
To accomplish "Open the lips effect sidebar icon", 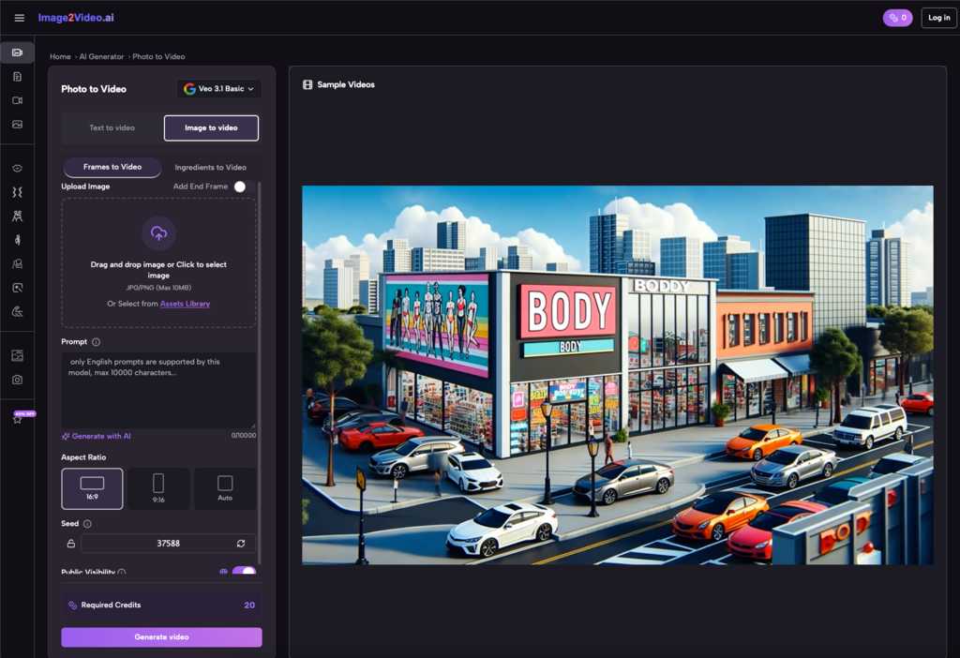I will (x=17, y=168).
